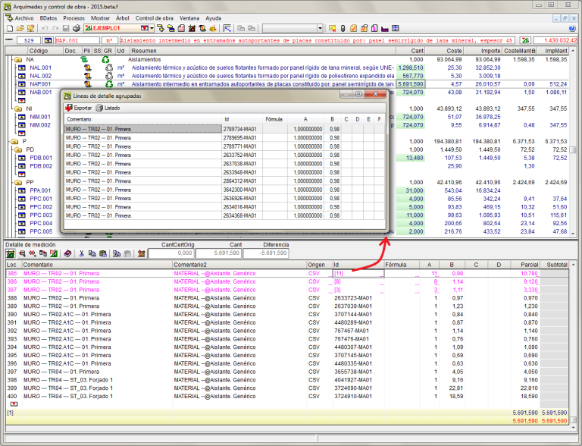Click the Listado button in the dialog
This screenshot has width=582, height=446.
pyautogui.click(x=108, y=108)
